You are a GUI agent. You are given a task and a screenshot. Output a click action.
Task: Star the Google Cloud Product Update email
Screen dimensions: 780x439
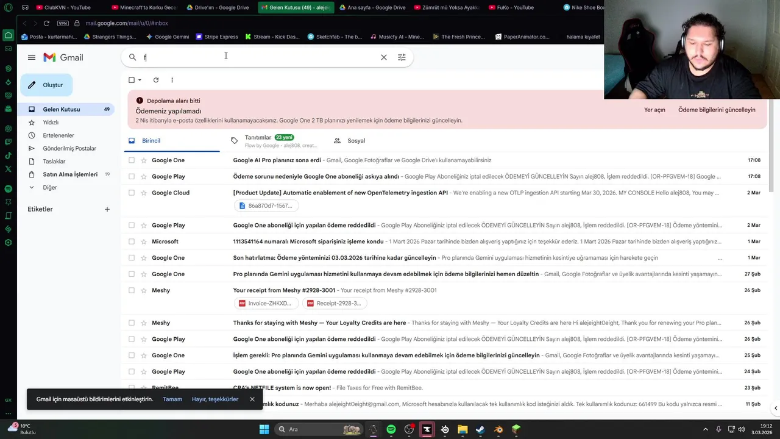(x=144, y=193)
